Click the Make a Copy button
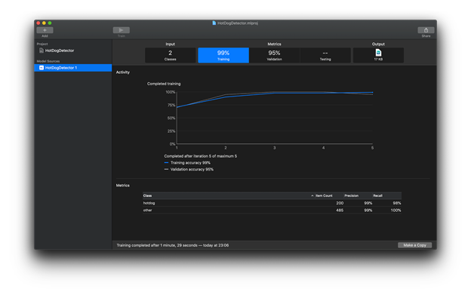This screenshot has height=298, width=471. click(x=414, y=245)
